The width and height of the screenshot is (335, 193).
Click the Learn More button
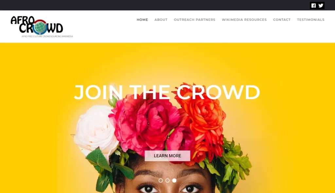[167, 156]
